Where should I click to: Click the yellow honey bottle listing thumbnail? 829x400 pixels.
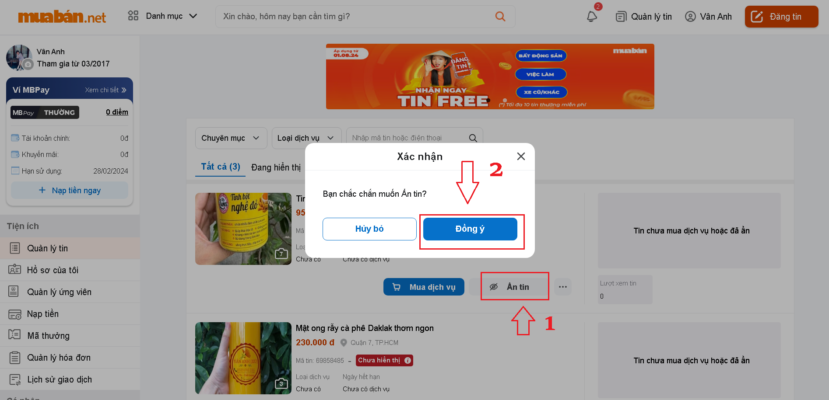[243, 358]
